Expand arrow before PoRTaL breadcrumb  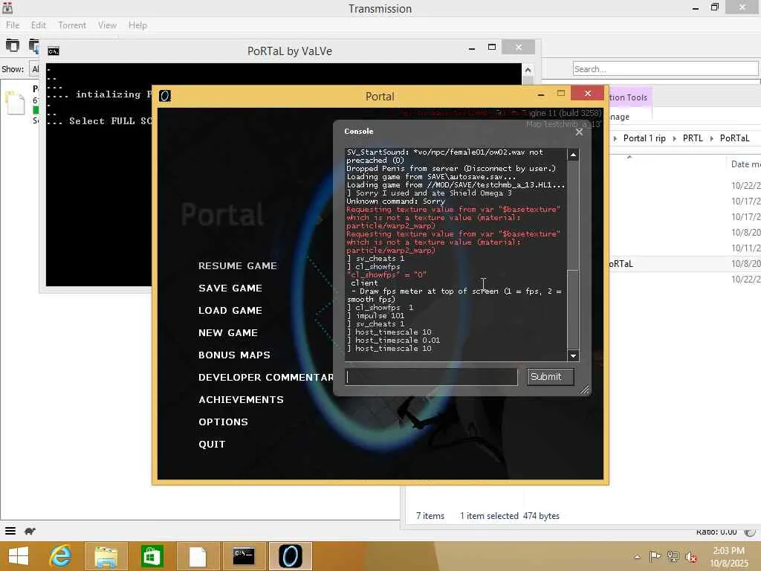(711, 139)
